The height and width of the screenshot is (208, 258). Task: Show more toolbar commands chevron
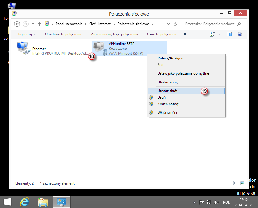(185, 34)
